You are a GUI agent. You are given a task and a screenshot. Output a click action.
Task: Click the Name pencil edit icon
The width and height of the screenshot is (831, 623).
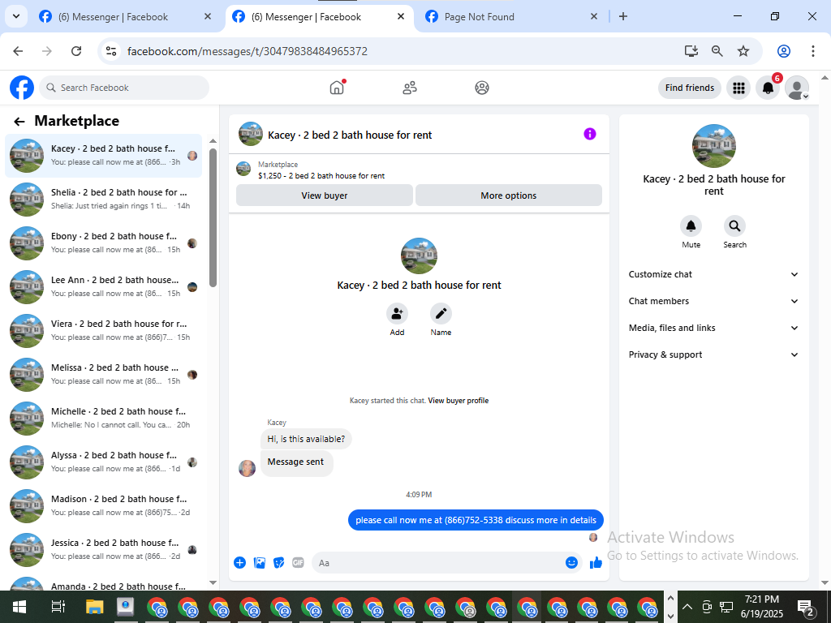pos(441,314)
